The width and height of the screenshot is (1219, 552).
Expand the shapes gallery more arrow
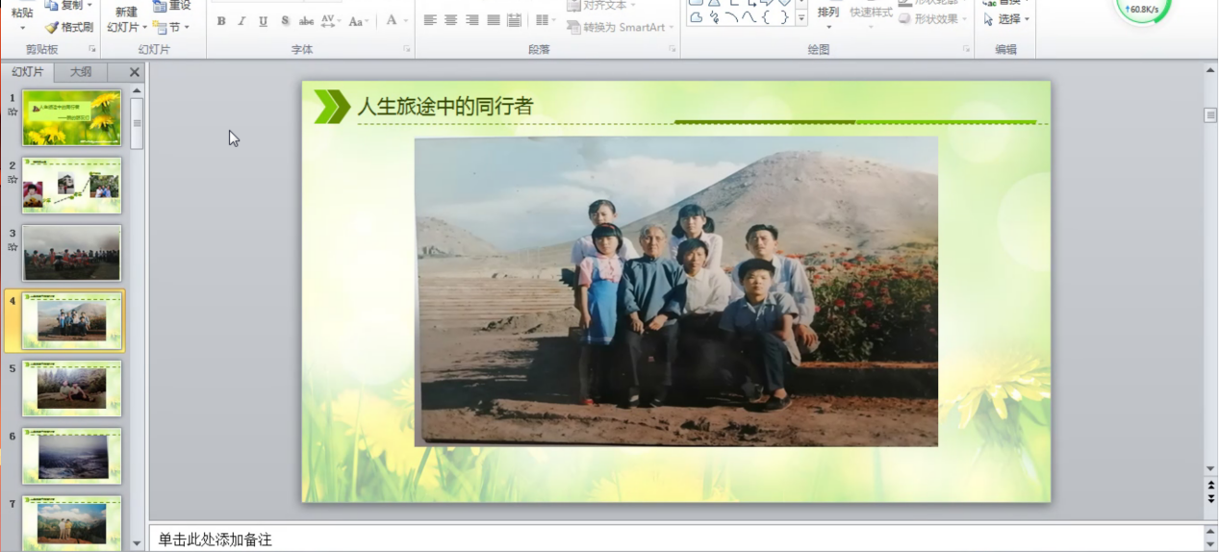pyautogui.click(x=800, y=18)
